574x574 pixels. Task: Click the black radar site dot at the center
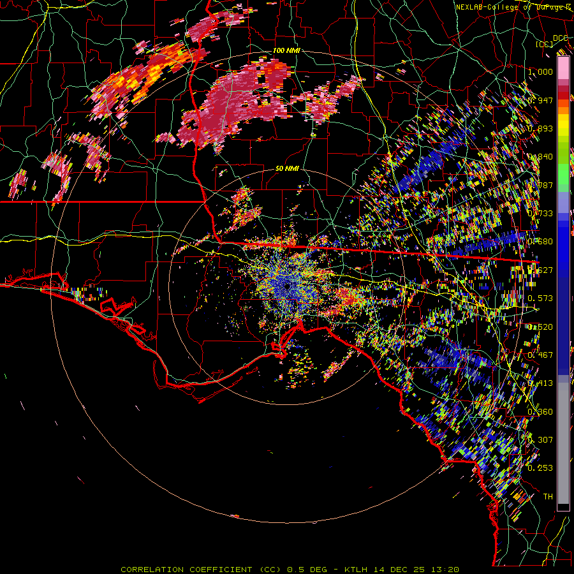click(286, 286)
